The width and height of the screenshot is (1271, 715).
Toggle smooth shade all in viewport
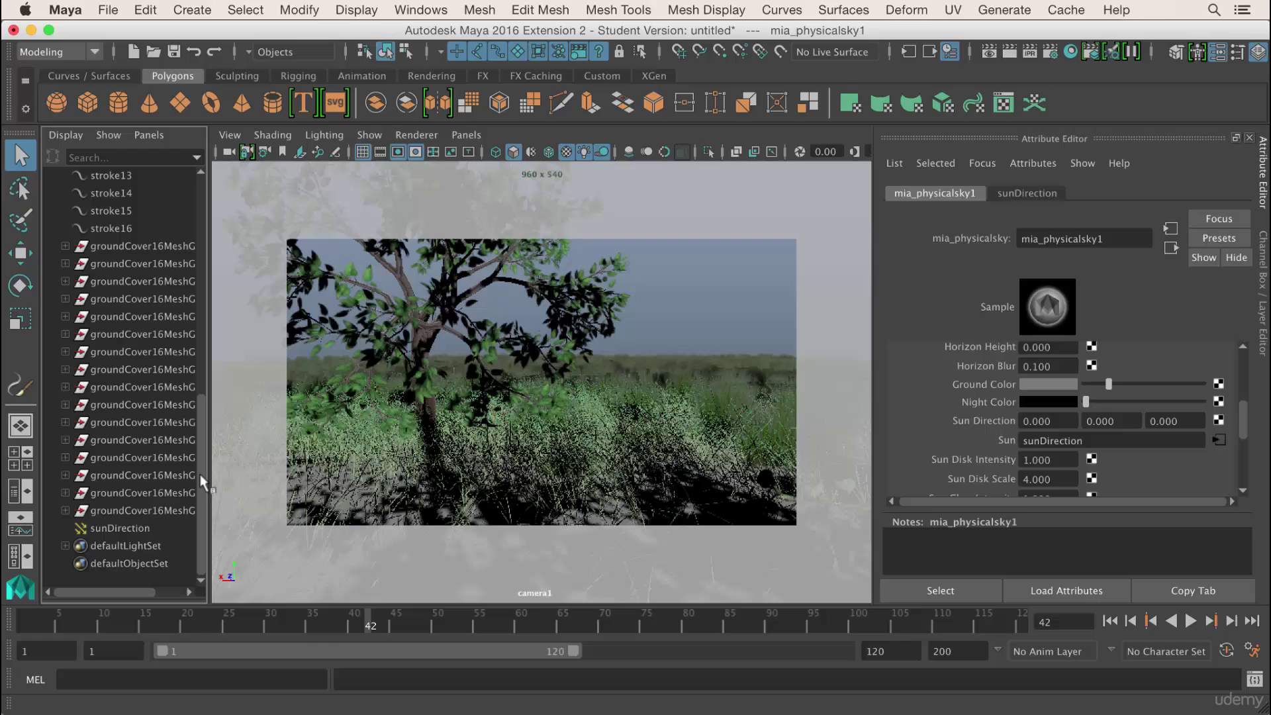click(x=514, y=152)
